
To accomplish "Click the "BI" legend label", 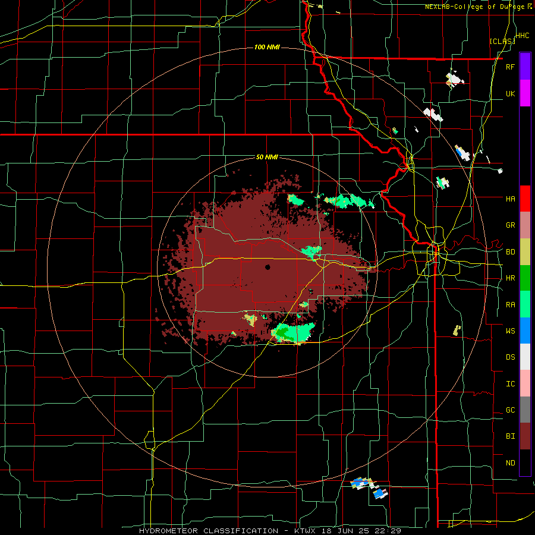I will pos(511,436).
